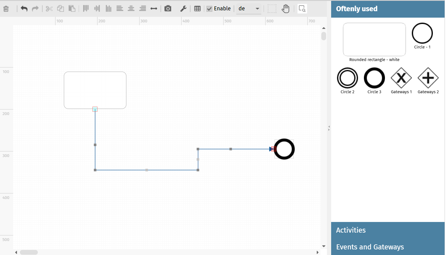Click the trash delete icon
This screenshot has width=446, height=255.
coord(6,9)
